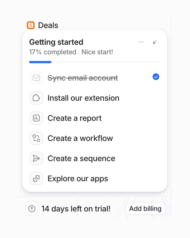This screenshot has height=238, width=190.
Task: Click the upward arrow trial icon
Action: 32,209
